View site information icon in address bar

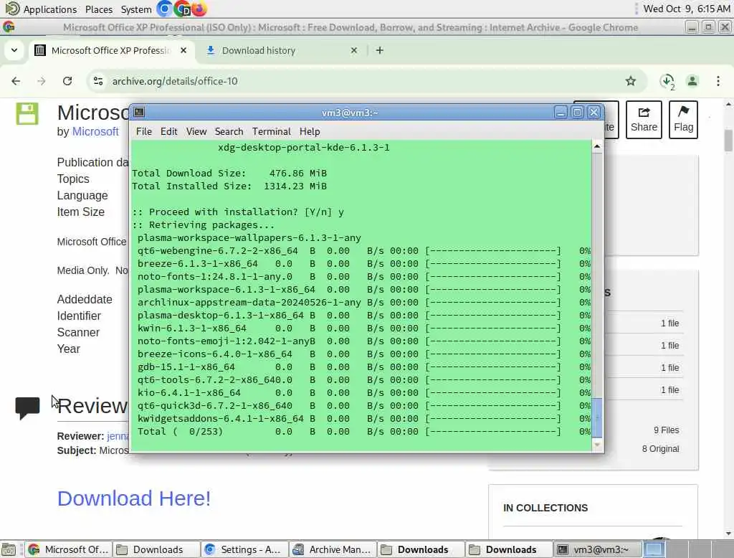(x=98, y=81)
